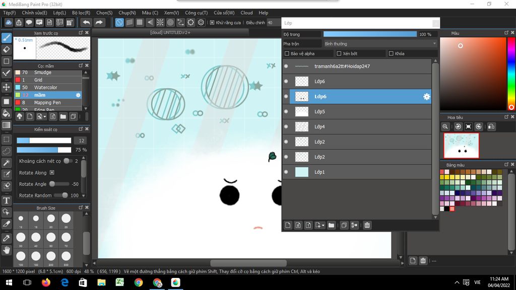516x290 pixels.
Task: Select the Eyedropper tool
Action: pos(6,238)
